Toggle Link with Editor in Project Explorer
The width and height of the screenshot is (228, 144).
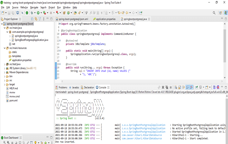click(36, 19)
